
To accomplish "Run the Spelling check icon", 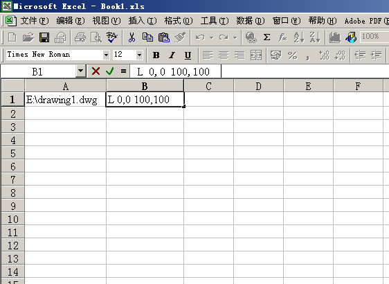I will pos(112,37).
